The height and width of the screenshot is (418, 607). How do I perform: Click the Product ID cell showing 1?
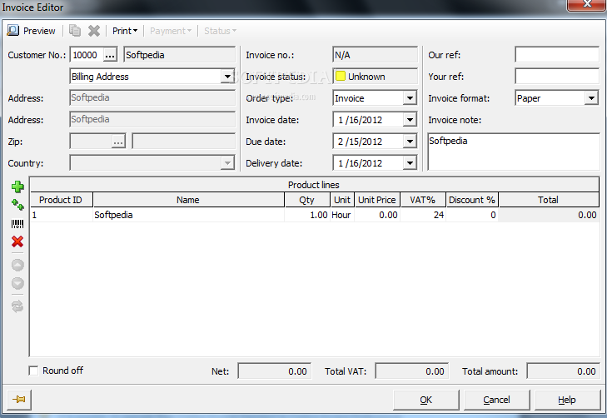(x=61, y=215)
